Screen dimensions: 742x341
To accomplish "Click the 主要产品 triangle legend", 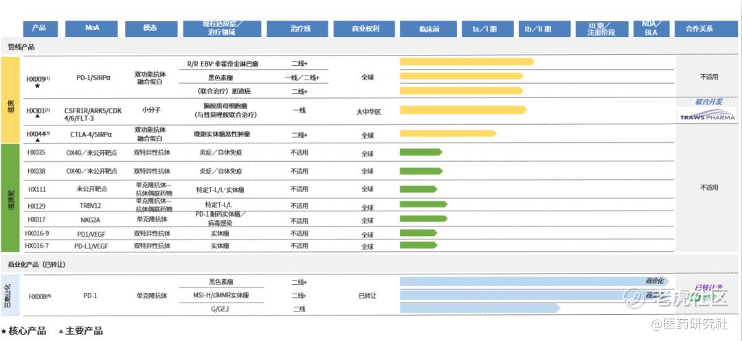I will [80, 331].
